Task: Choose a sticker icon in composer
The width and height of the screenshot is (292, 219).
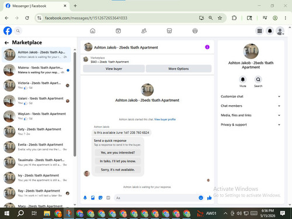Action: [100, 198]
